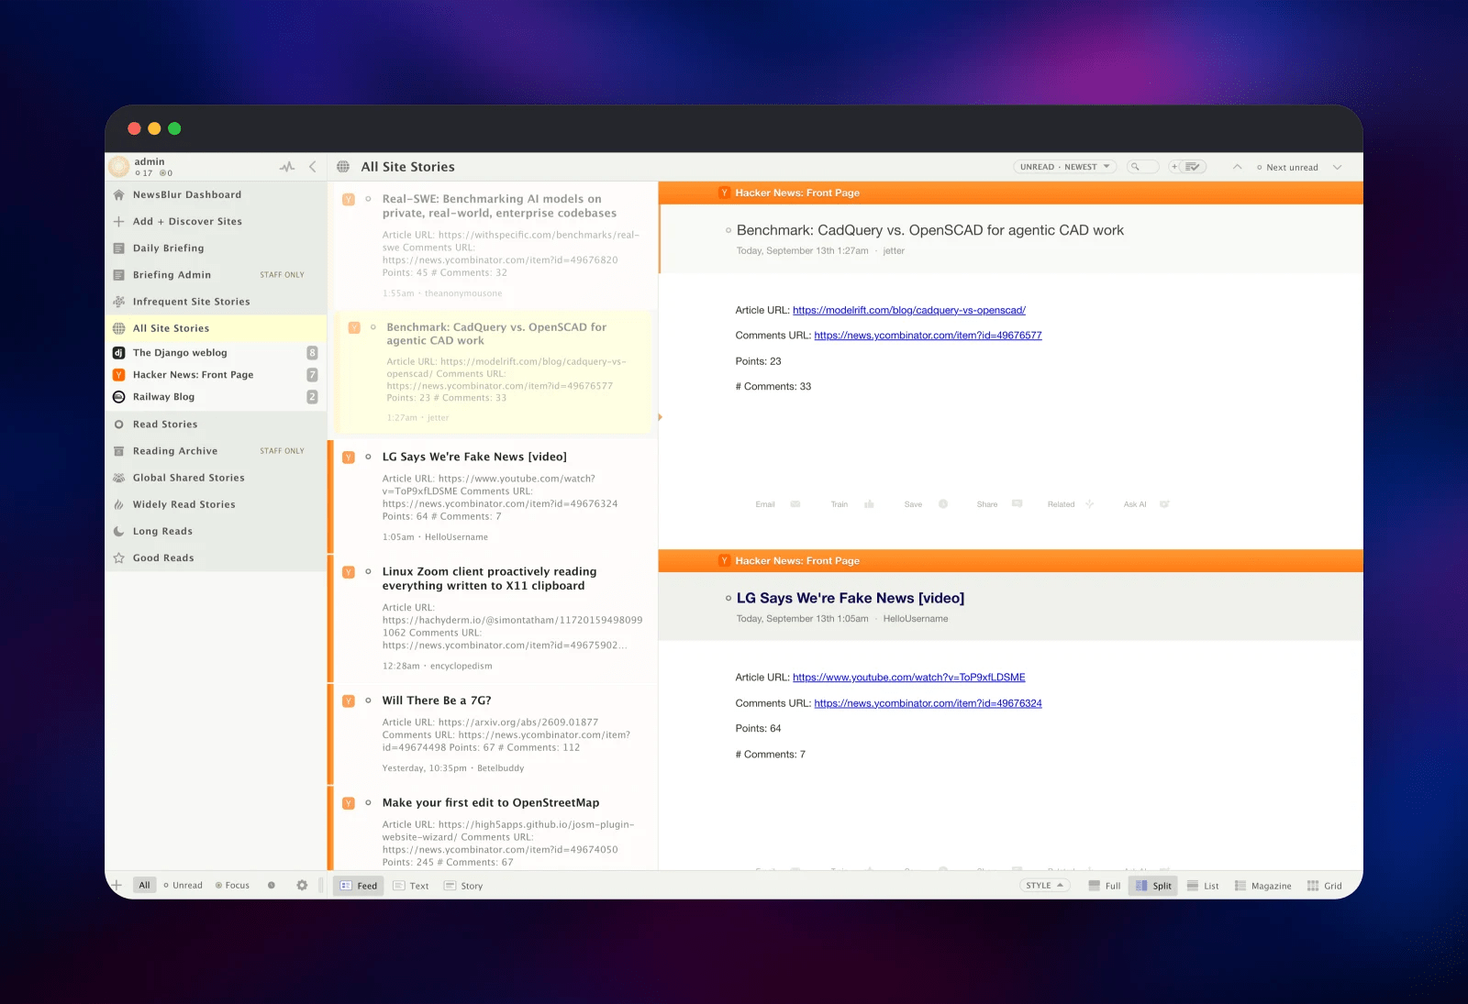Go to previous story with up chevron

point(1237,167)
